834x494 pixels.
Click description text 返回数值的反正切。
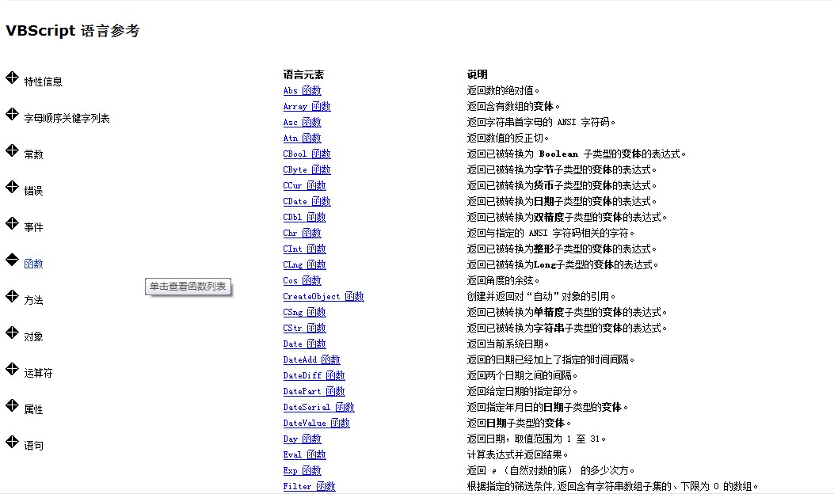(x=508, y=139)
